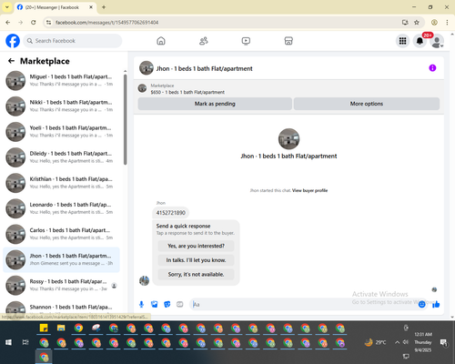Go to the Facebook Home feed icon
Image resolution: width=455 pixels, height=364 pixels.
point(161,41)
